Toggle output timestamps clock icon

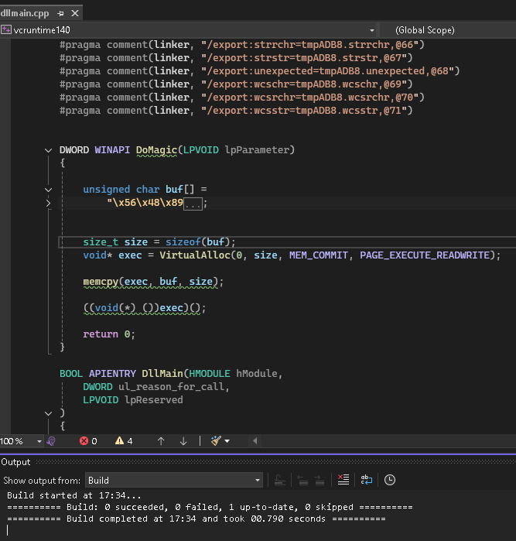click(390, 480)
